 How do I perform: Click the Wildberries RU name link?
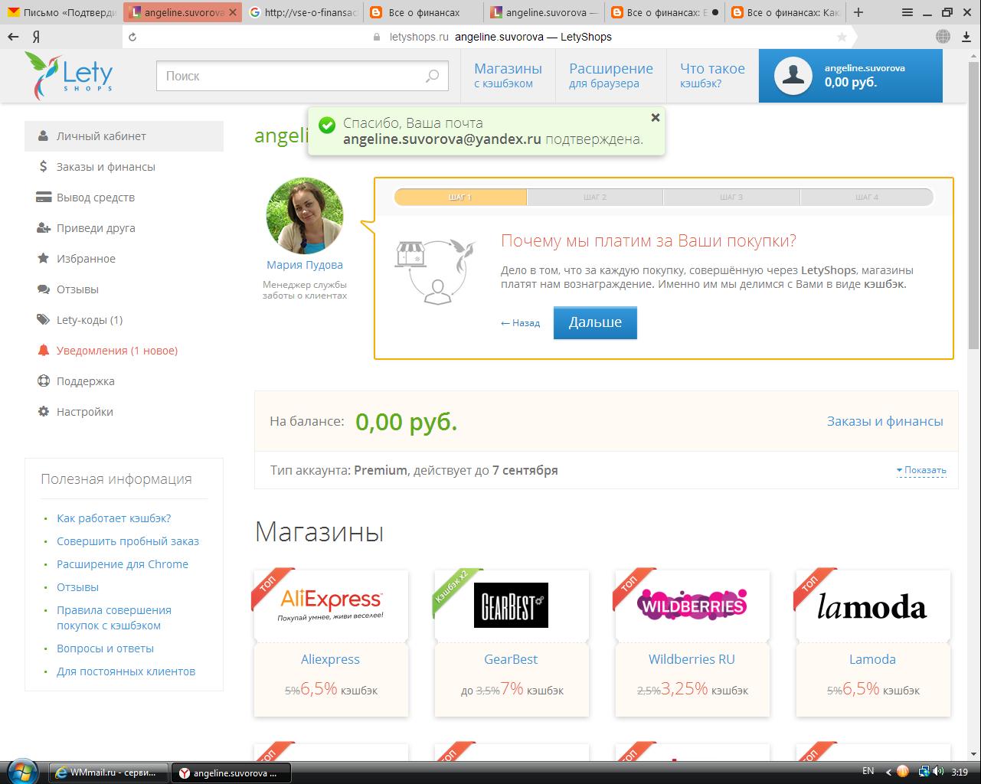tap(692, 659)
